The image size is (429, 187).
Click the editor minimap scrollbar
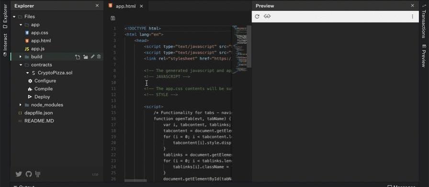(x=249, y=46)
